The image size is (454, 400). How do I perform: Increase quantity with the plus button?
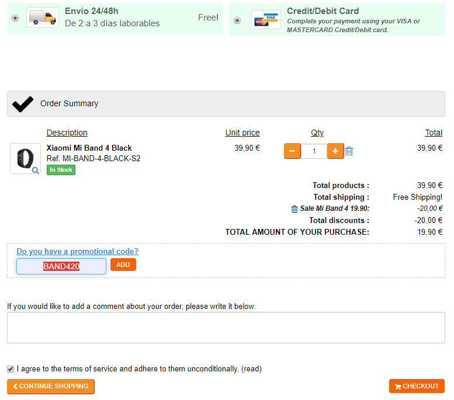pyautogui.click(x=335, y=151)
